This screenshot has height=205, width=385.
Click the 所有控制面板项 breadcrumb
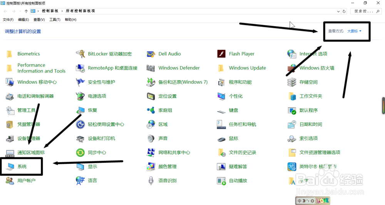[80, 11]
